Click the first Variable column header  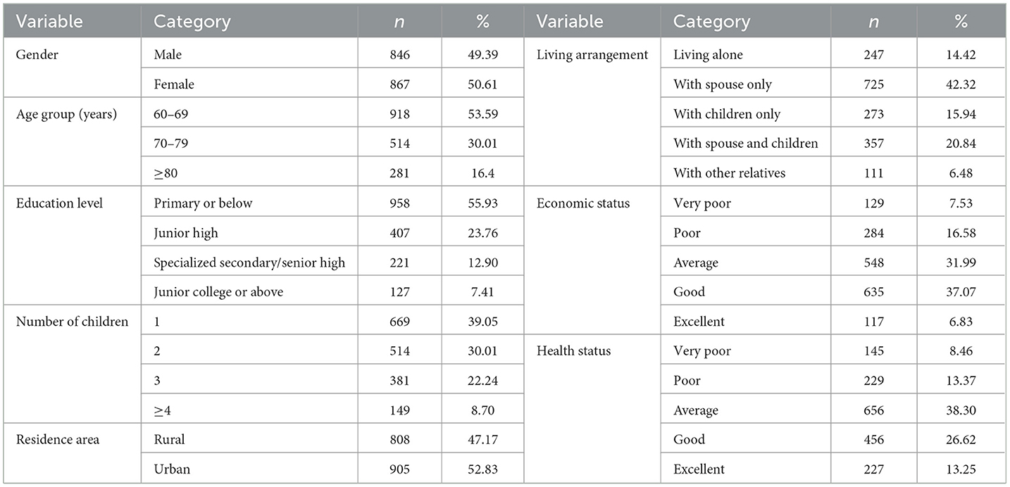coord(49,21)
